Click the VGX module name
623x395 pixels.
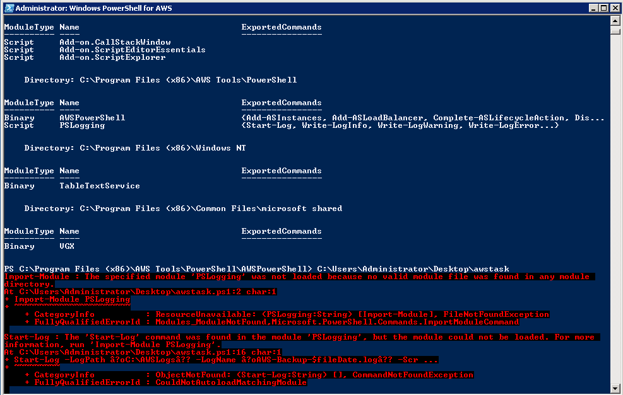(67, 246)
